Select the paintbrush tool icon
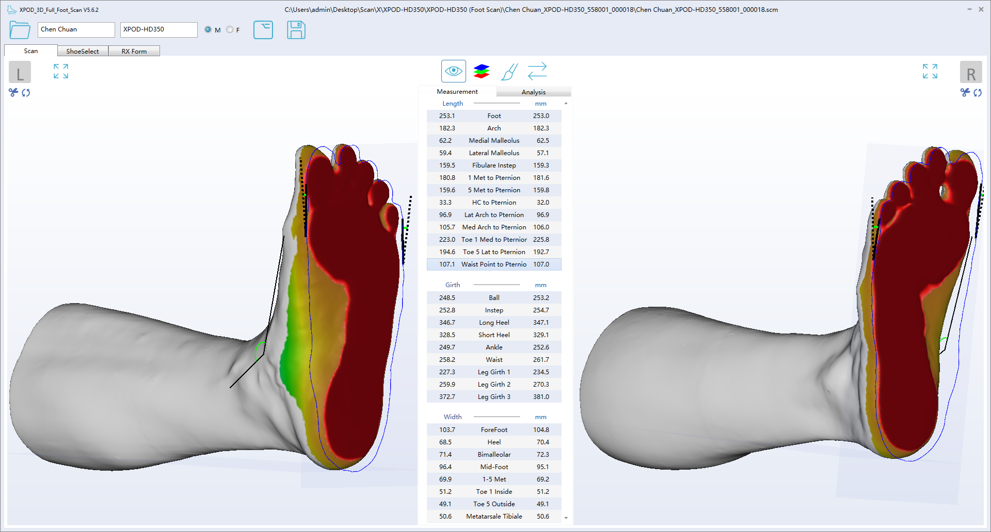 click(509, 71)
